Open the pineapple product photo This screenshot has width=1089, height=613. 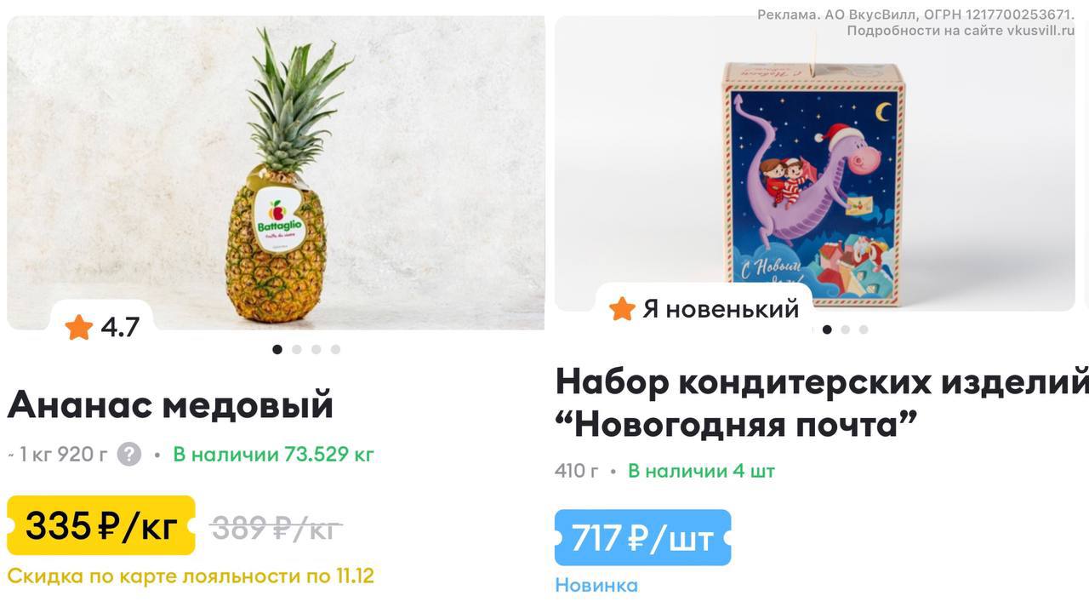tap(276, 173)
